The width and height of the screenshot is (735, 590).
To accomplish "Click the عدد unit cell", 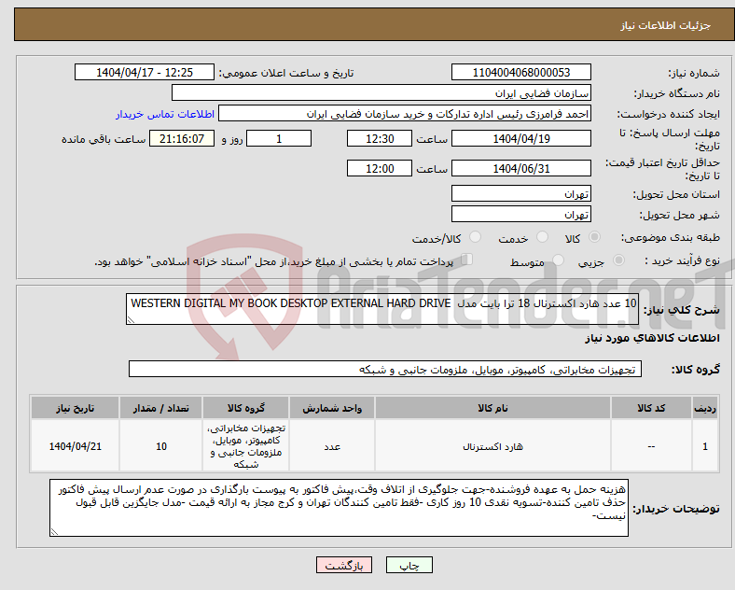I will tap(332, 446).
